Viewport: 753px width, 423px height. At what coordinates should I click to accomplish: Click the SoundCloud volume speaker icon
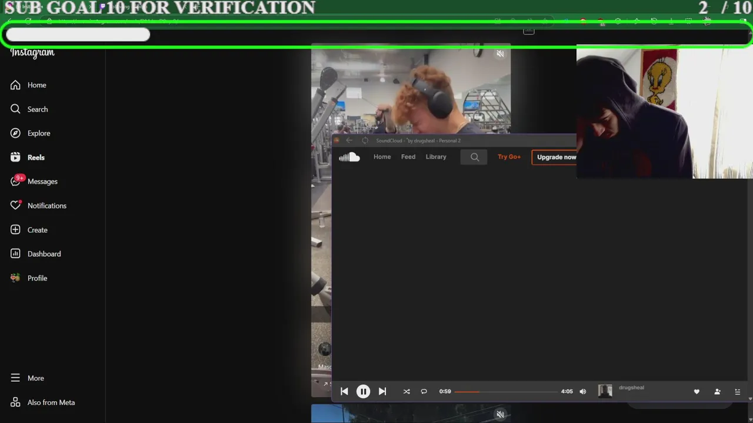point(582,391)
